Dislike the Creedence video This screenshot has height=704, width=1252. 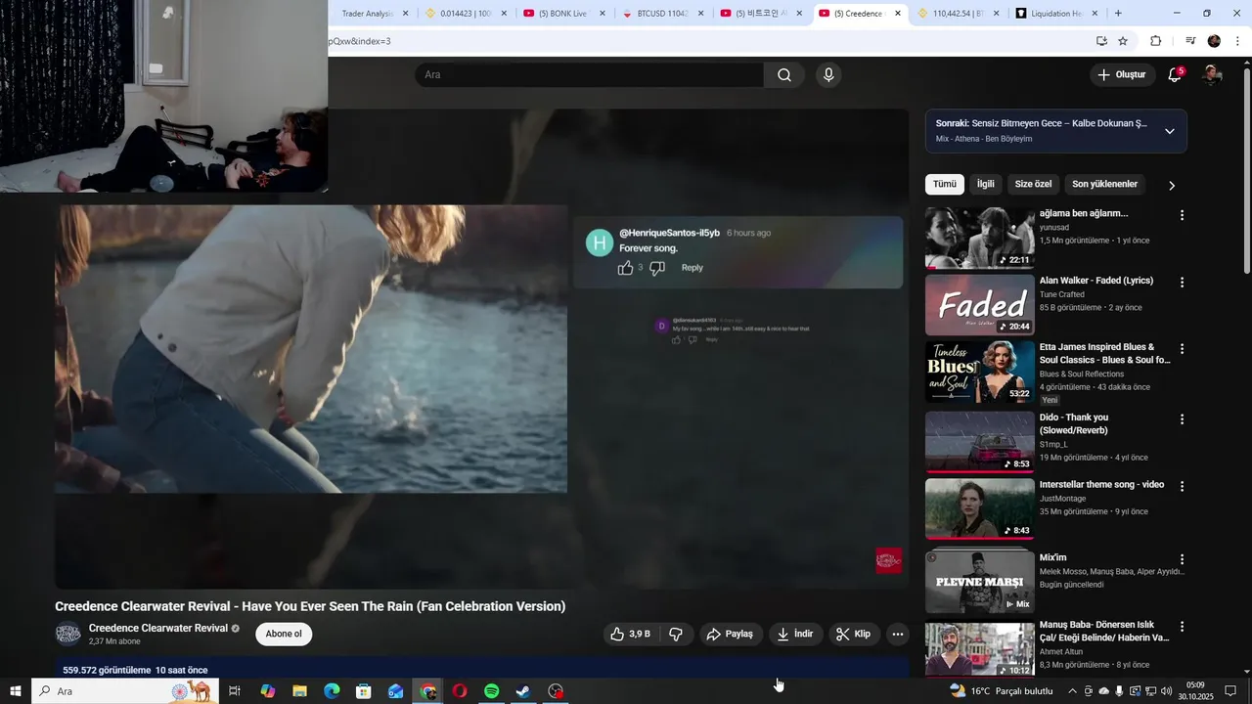click(676, 635)
